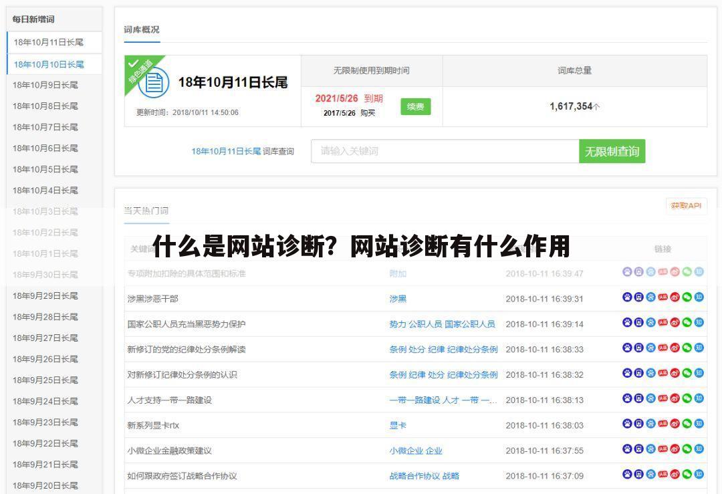Click the Toutiao icon in 涉黑涉恶干部 row
The image size is (722, 494).
[x=663, y=297]
